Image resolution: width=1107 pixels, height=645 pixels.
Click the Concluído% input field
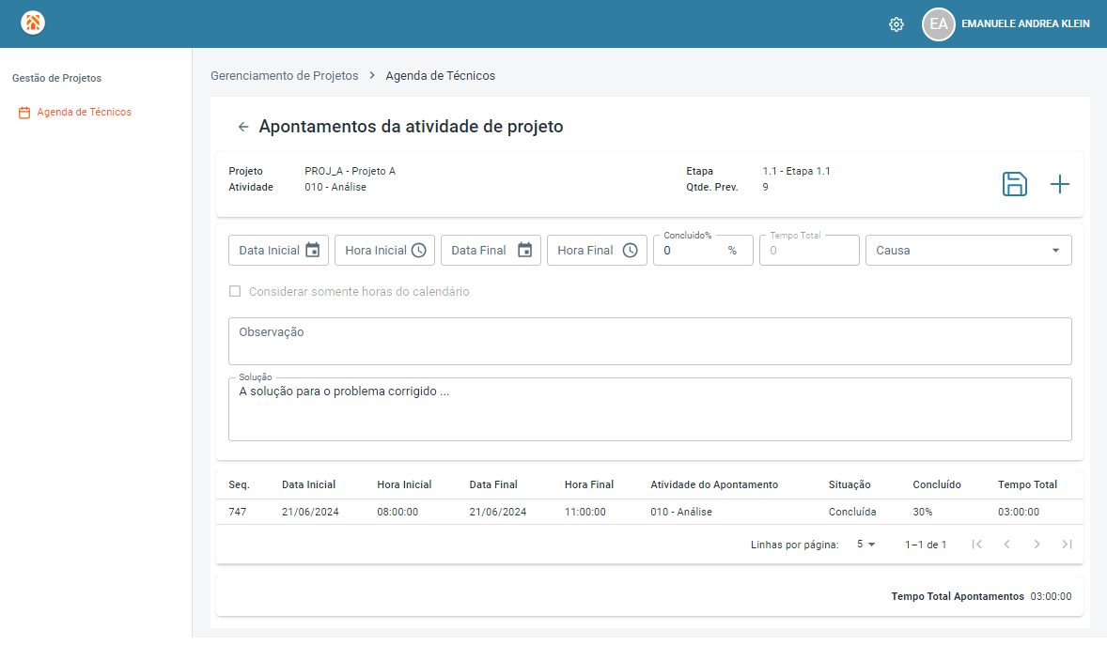(703, 251)
